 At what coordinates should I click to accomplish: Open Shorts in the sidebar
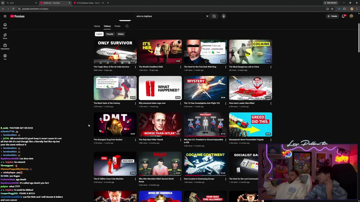point(5,36)
